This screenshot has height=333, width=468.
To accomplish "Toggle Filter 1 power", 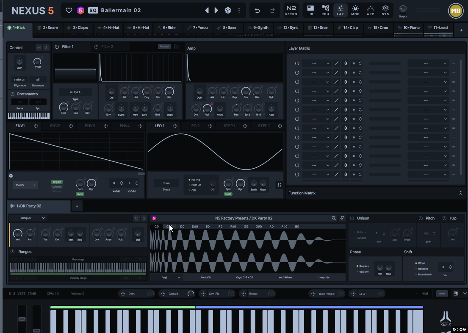I will tap(57, 47).
